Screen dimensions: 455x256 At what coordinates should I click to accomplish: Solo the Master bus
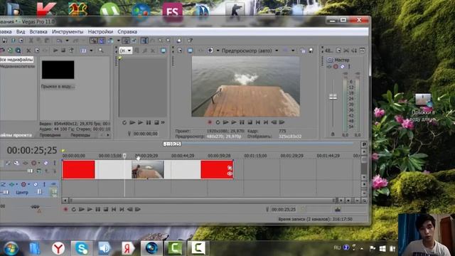(349, 66)
